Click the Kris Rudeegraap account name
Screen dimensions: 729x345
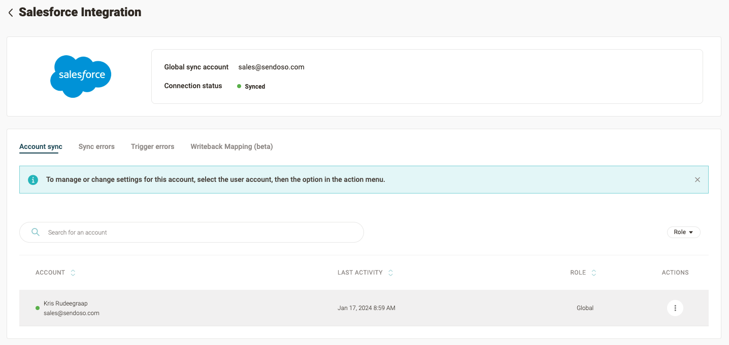click(65, 303)
